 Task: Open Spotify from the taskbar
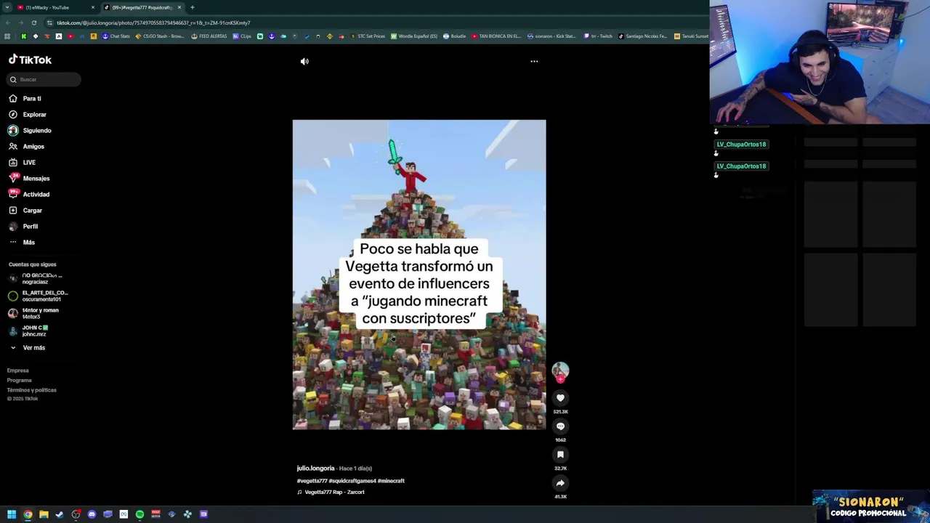pyautogui.click(x=139, y=514)
